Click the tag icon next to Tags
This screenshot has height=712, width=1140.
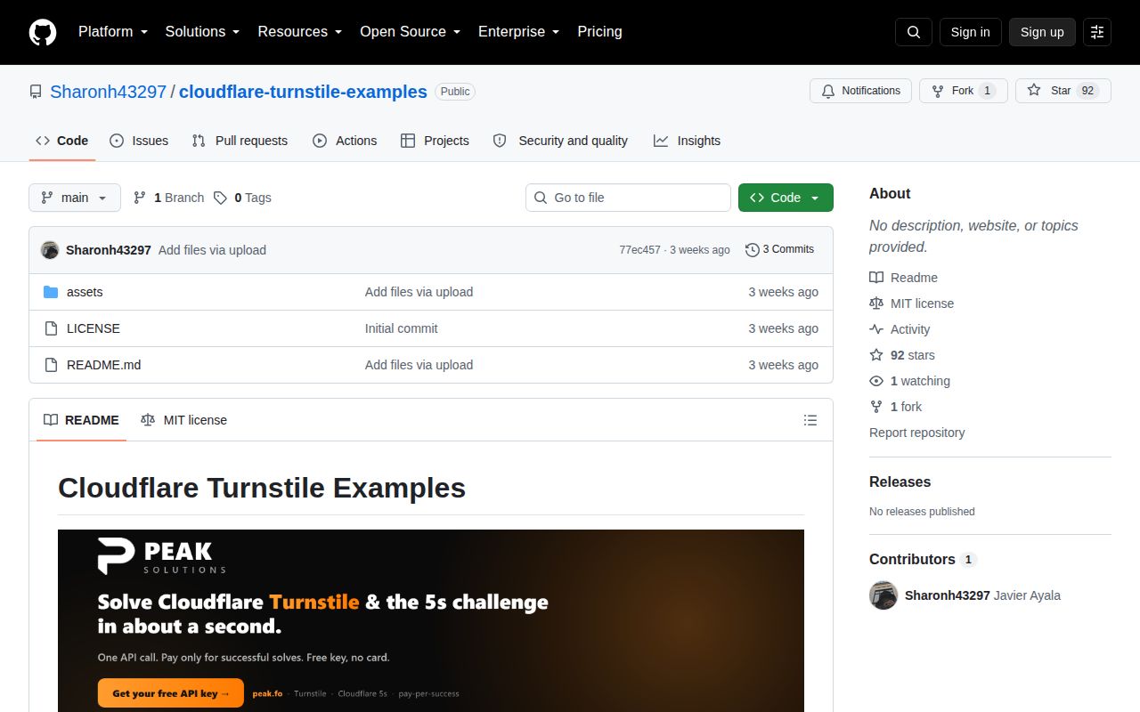220,198
